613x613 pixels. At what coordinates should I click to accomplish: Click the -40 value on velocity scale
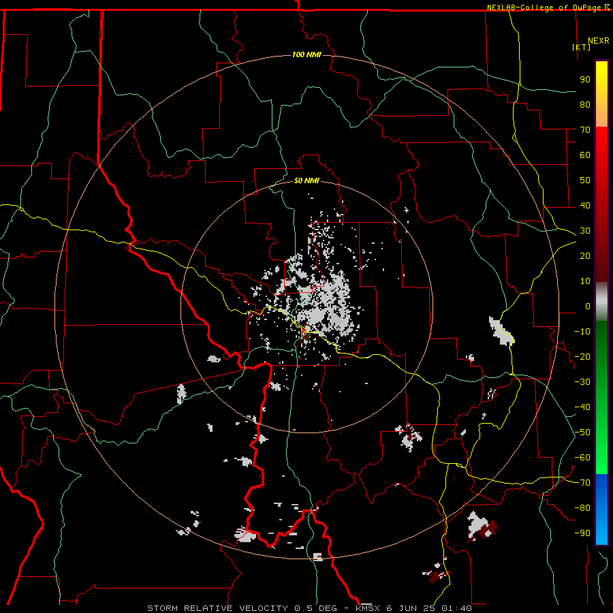pyautogui.click(x=582, y=407)
